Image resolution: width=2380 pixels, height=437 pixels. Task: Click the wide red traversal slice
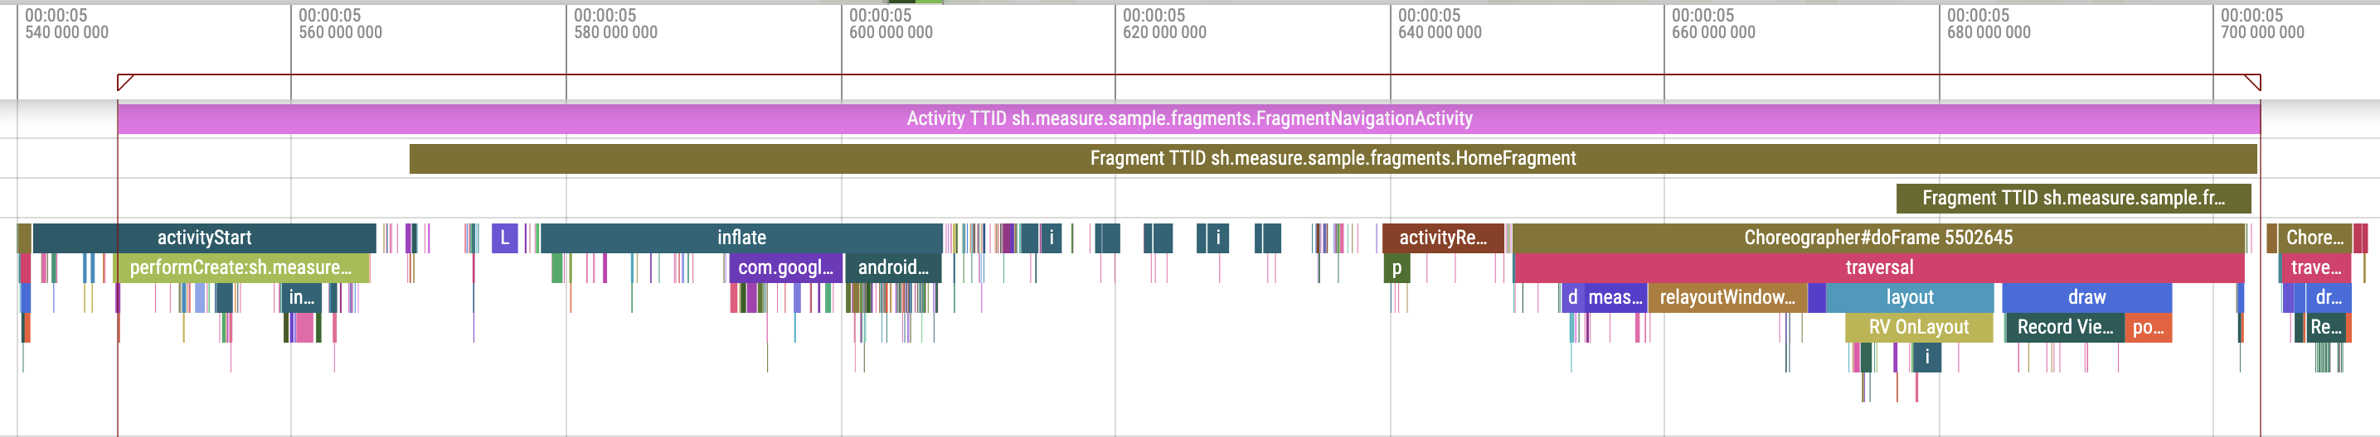(x=1878, y=268)
